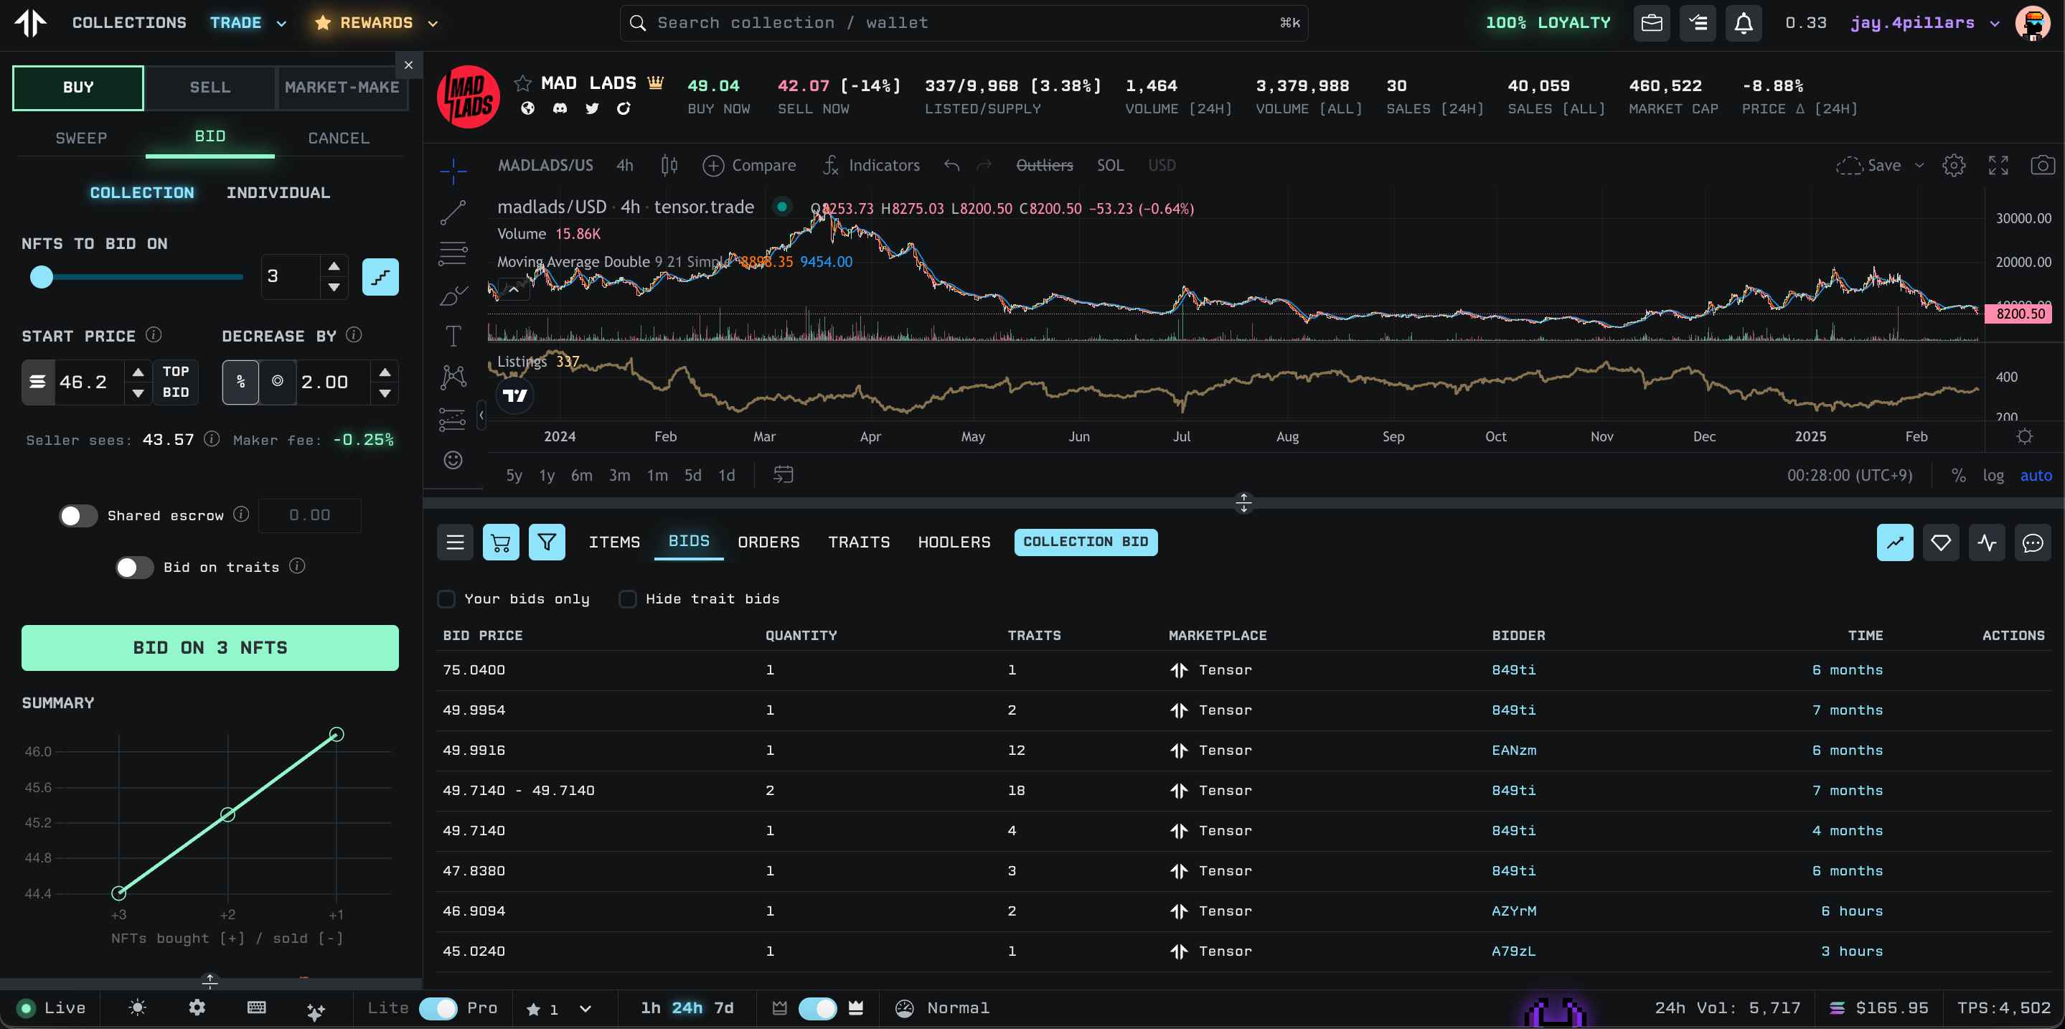Open Mad Lads Discord icon

560,108
